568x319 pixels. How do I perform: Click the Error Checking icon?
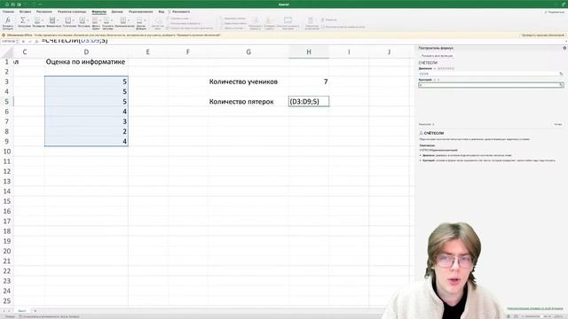pos(269,20)
